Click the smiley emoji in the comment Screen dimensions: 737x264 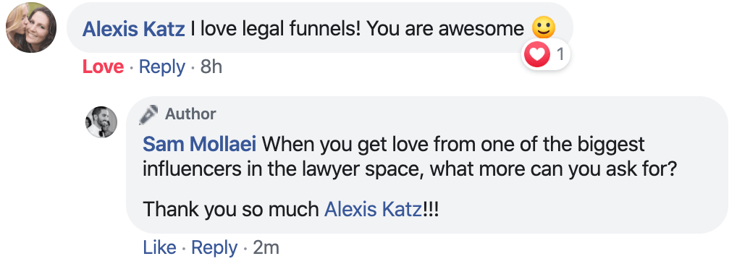pyautogui.click(x=544, y=28)
